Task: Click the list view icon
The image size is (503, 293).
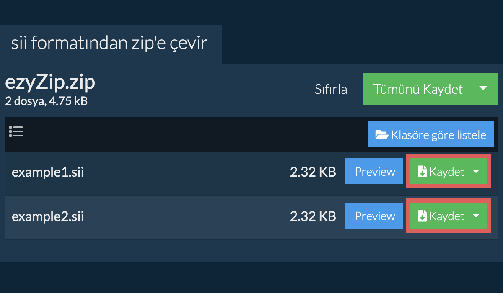Action: pyautogui.click(x=16, y=132)
